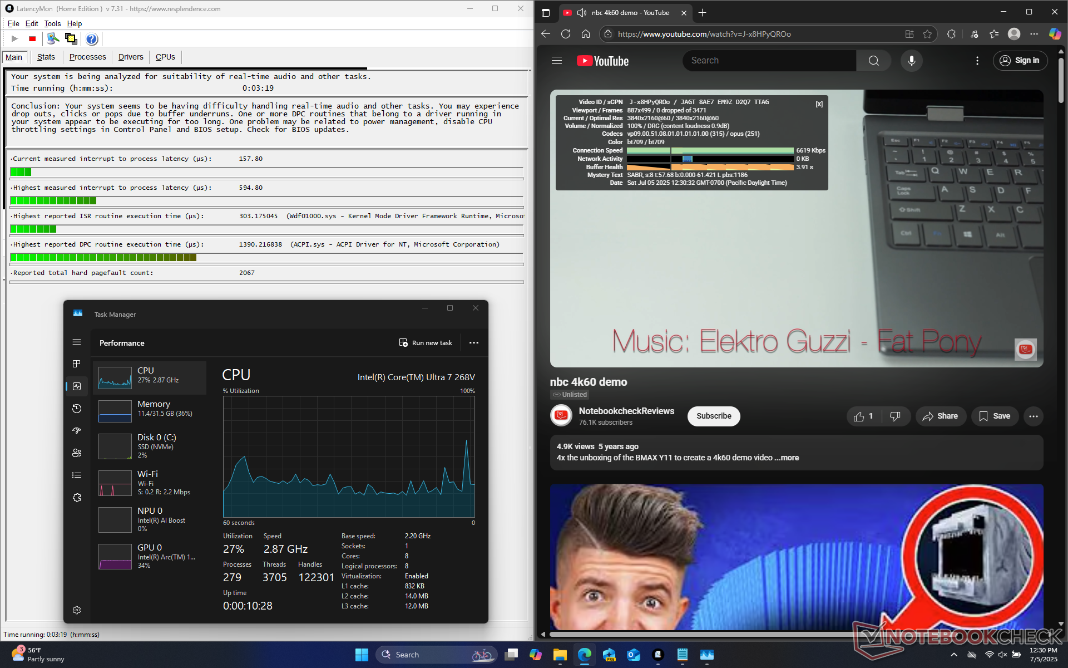Open LatencyMon Tools menu
The image size is (1068, 668).
tap(52, 23)
